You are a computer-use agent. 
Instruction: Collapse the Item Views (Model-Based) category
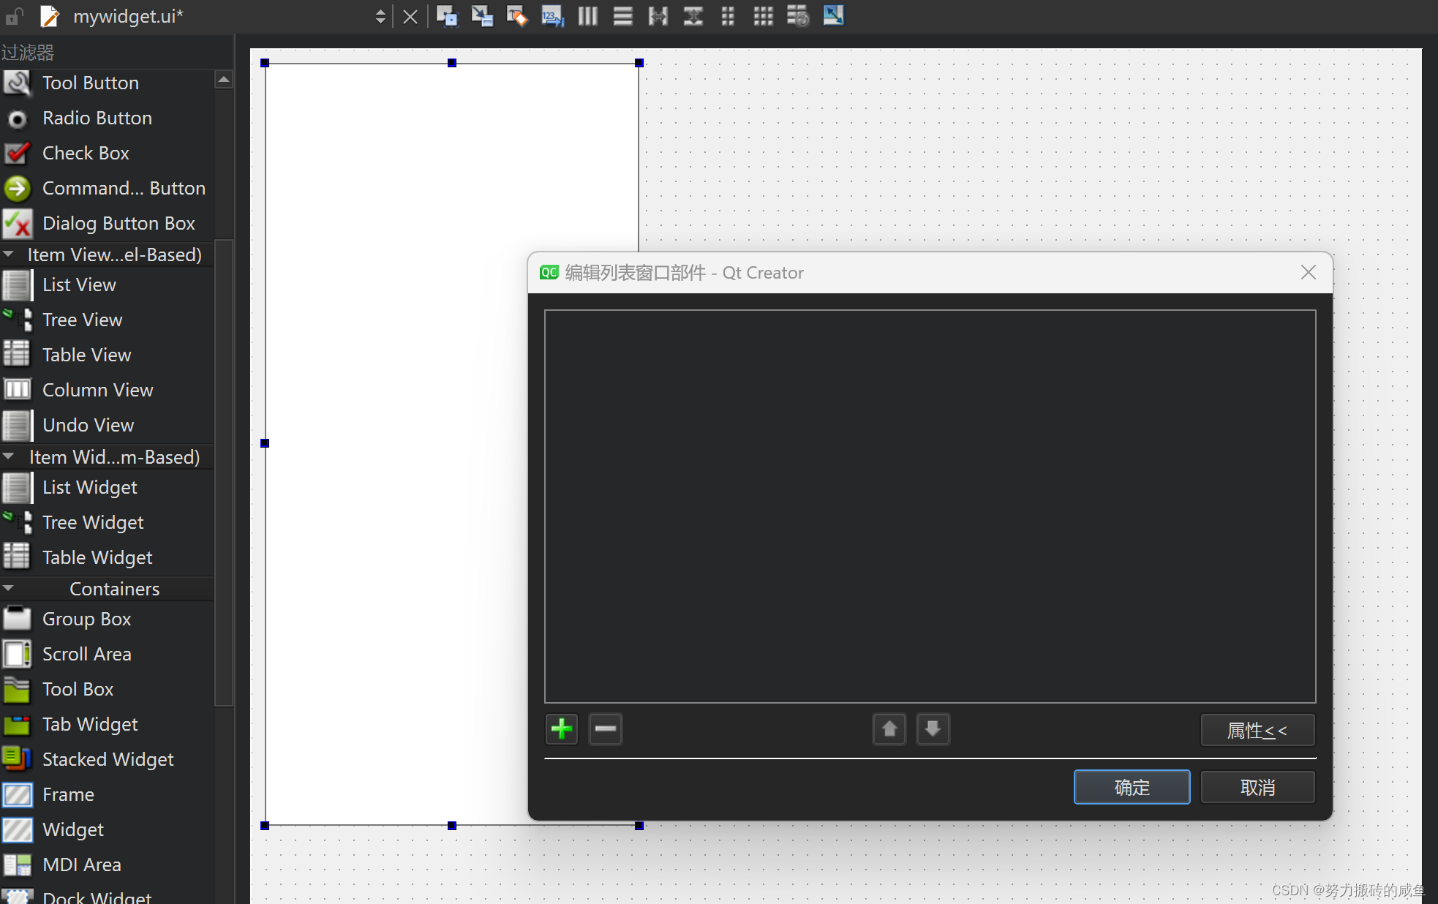tap(9, 255)
